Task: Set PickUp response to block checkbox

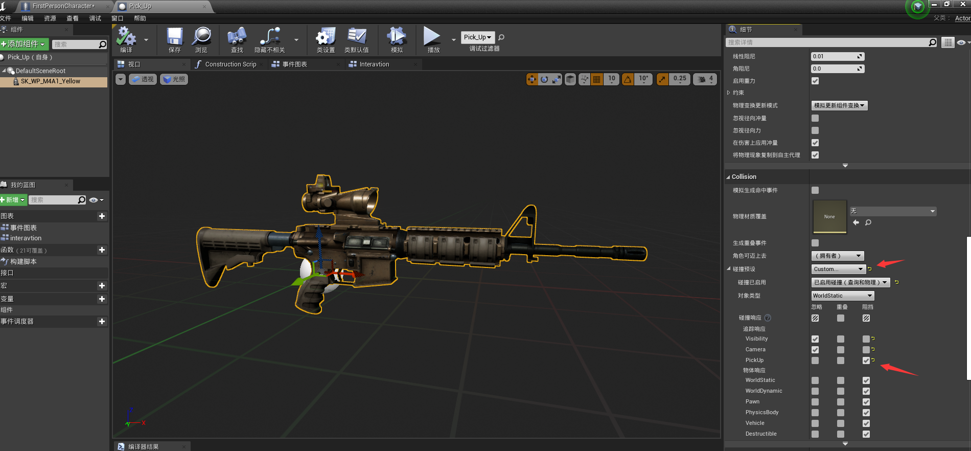Action: pyautogui.click(x=866, y=360)
